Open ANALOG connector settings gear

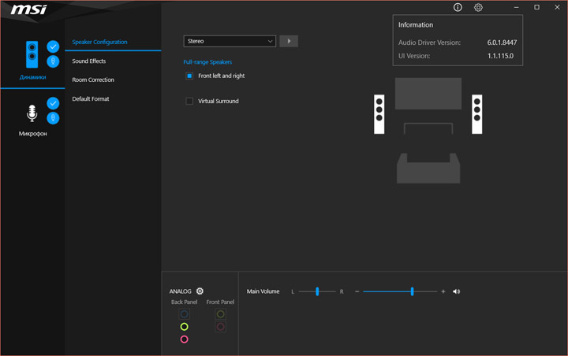coord(200,291)
